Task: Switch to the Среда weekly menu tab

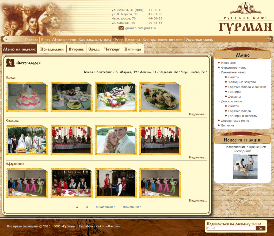Action: 94,49
